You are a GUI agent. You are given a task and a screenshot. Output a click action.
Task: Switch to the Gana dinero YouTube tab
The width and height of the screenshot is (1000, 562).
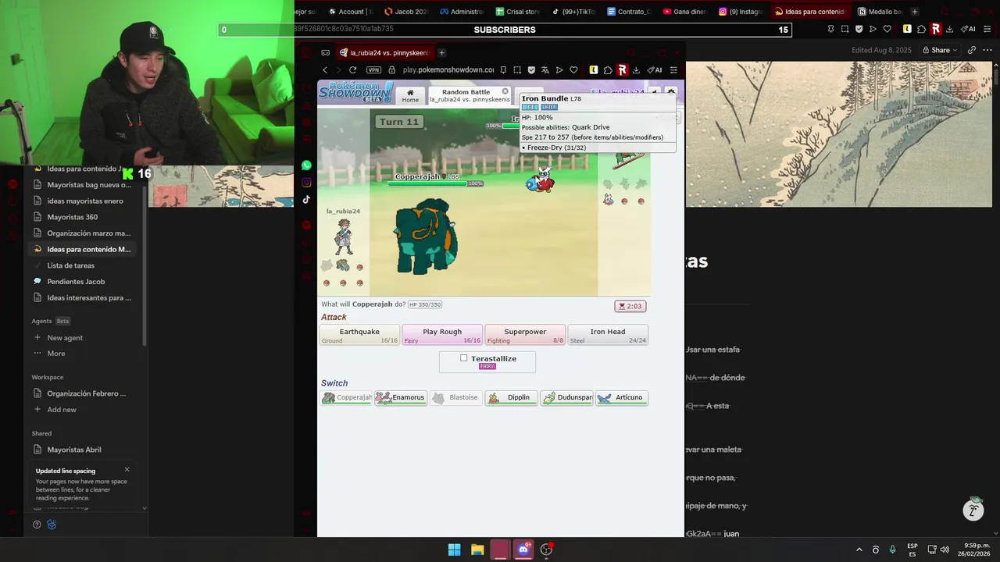click(x=685, y=12)
